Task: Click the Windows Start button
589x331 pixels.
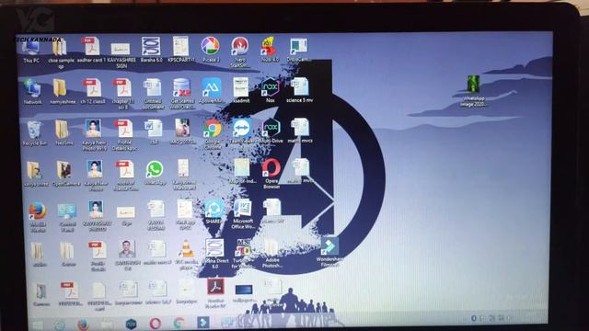Action: pyautogui.click(x=38, y=325)
